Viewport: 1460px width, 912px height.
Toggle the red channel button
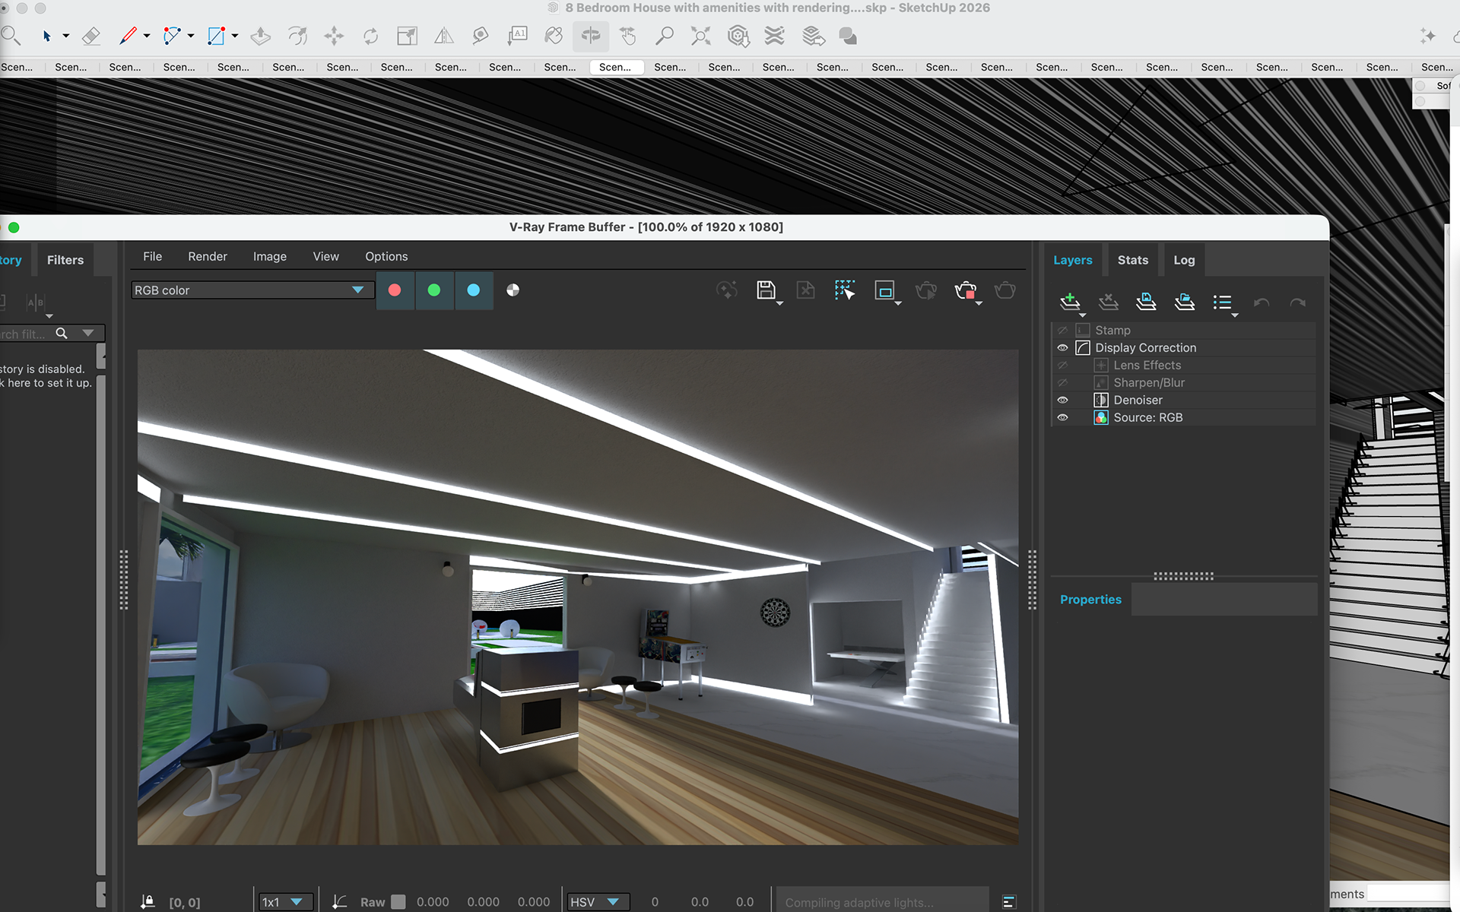click(x=395, y=290)
